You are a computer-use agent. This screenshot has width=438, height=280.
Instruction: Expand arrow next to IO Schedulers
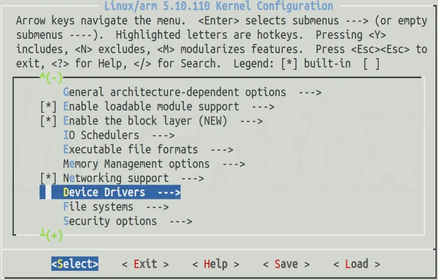[163, 135]
